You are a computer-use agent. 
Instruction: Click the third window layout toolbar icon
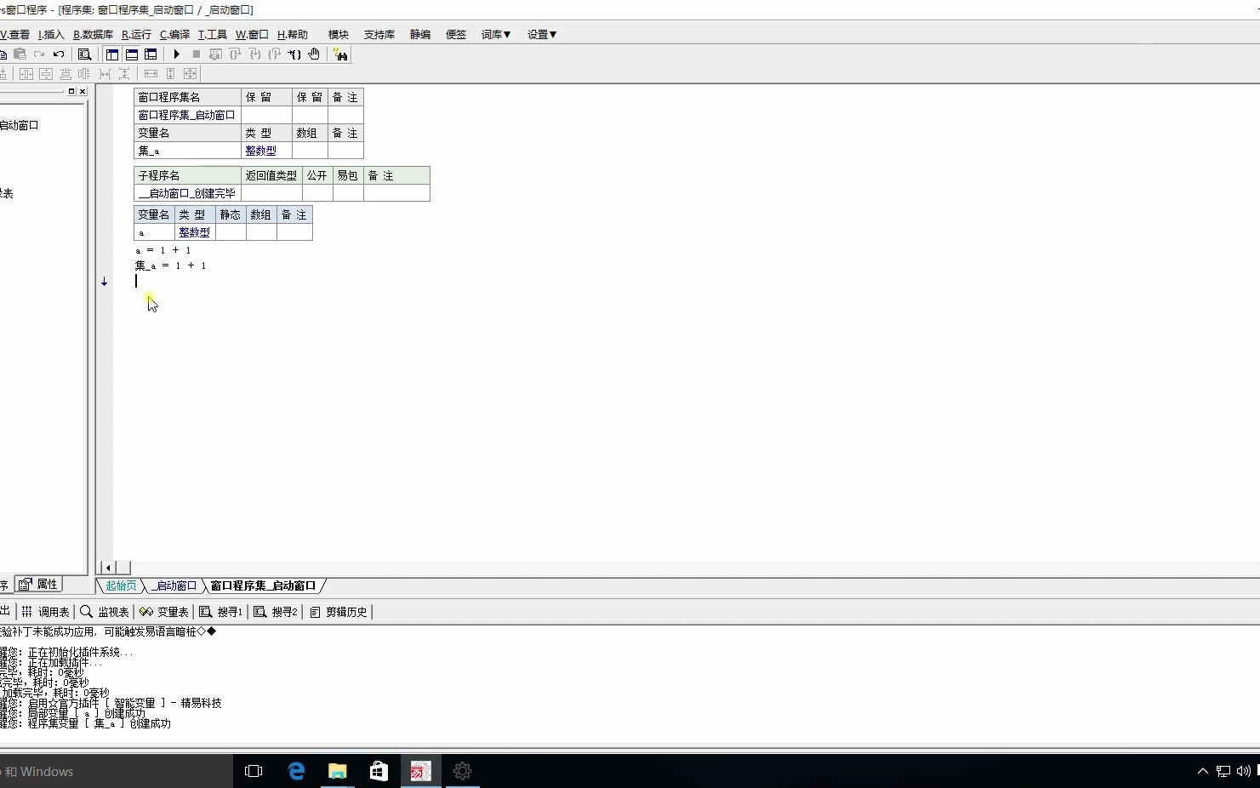coord(151,54)
